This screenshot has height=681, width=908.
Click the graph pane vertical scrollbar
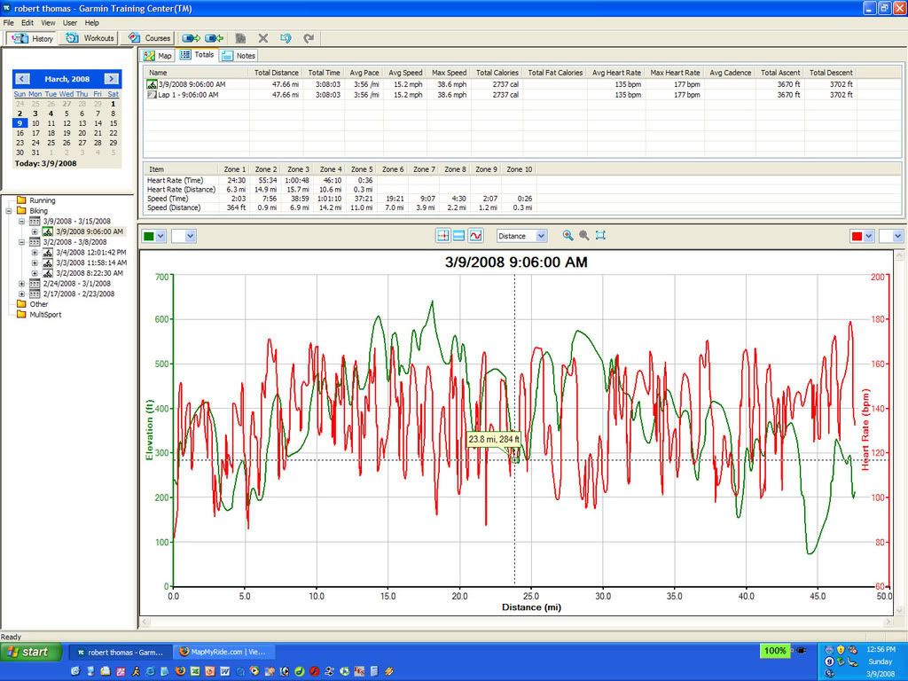(x=899, y=433)
